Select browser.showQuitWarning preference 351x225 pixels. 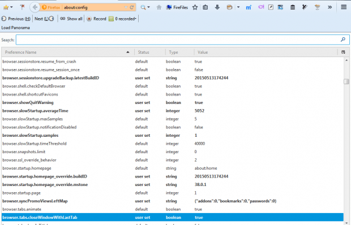point(173,102)
